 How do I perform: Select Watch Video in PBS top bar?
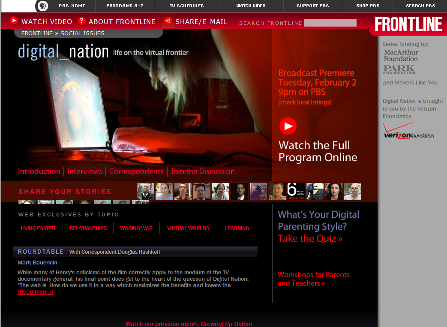[251, 6]
